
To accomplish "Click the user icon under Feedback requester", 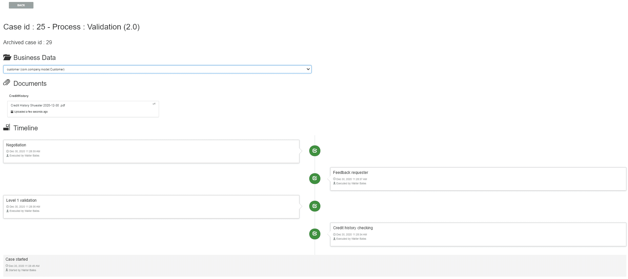I will pyautogui.click(x=334, y=183).
